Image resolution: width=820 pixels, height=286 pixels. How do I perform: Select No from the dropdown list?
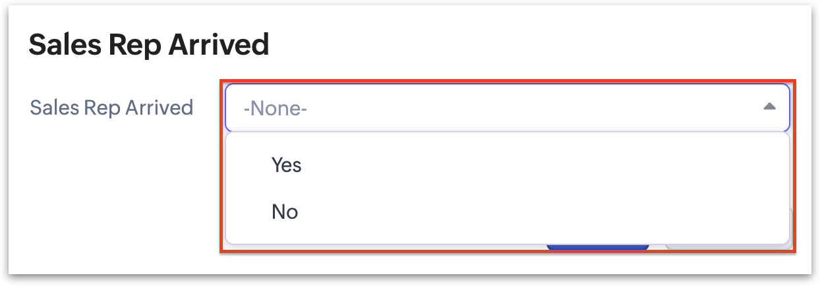click(x=285, y=212)
